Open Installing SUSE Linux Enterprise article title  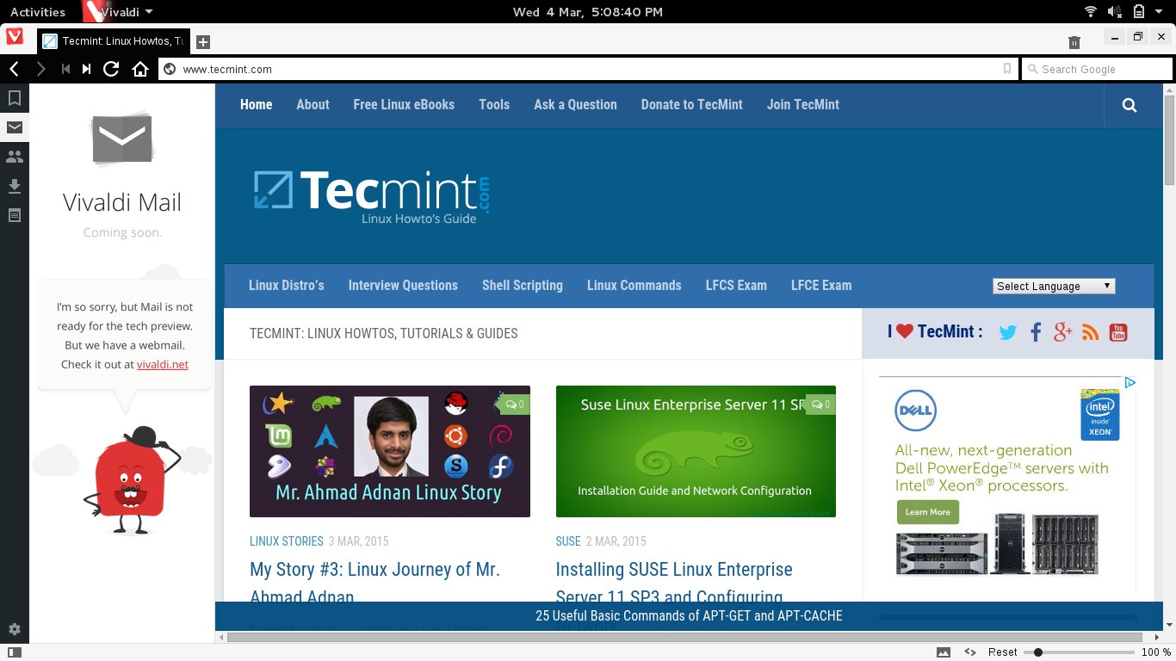click(x=674, y=584)
